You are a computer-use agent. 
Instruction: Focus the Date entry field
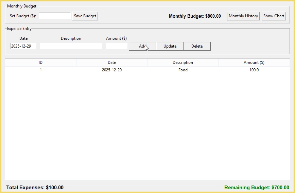pos(23,46)
